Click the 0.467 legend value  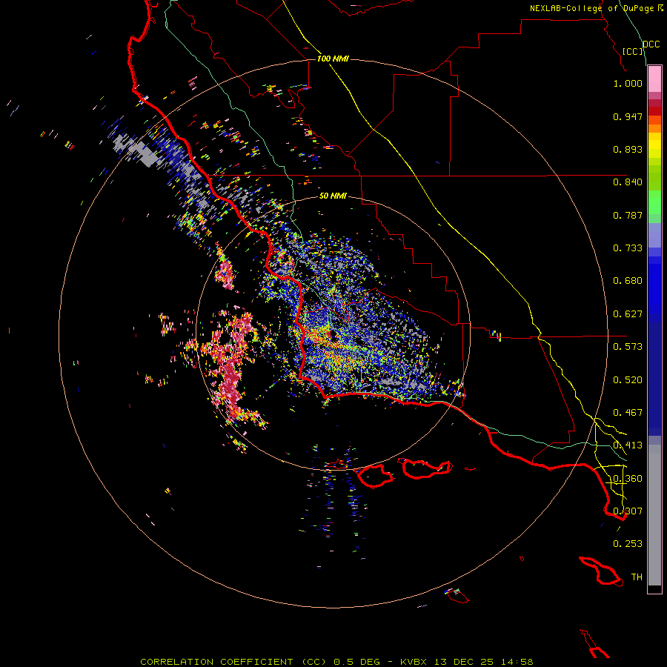(x=628, y=413)
